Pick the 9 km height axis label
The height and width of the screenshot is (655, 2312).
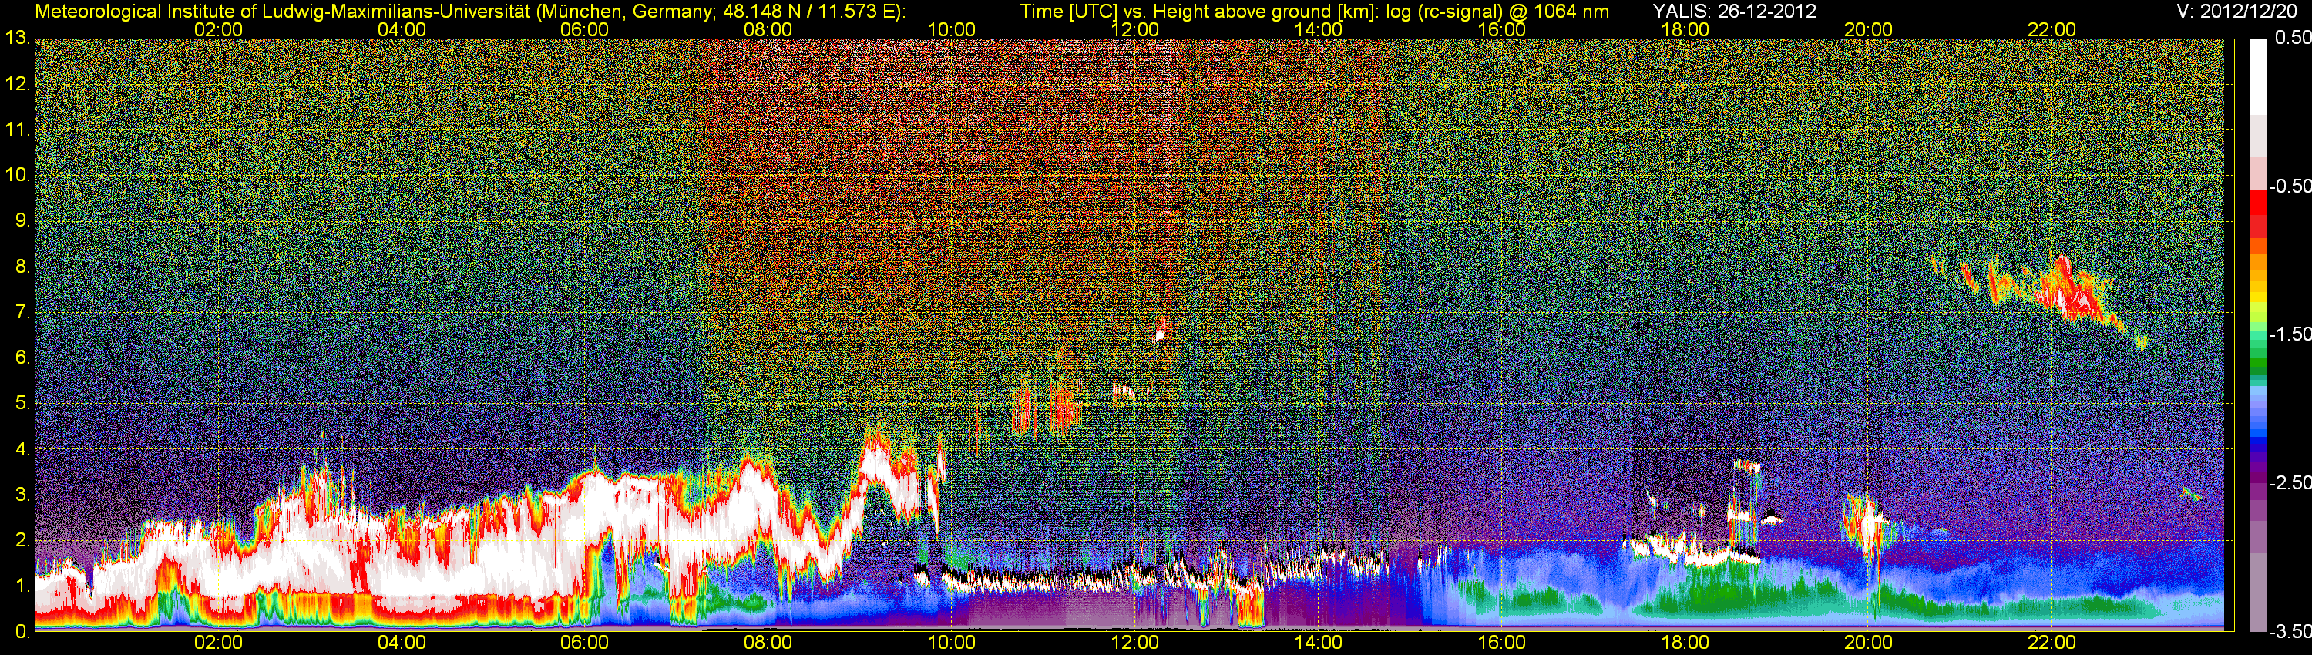pos(22,220)
